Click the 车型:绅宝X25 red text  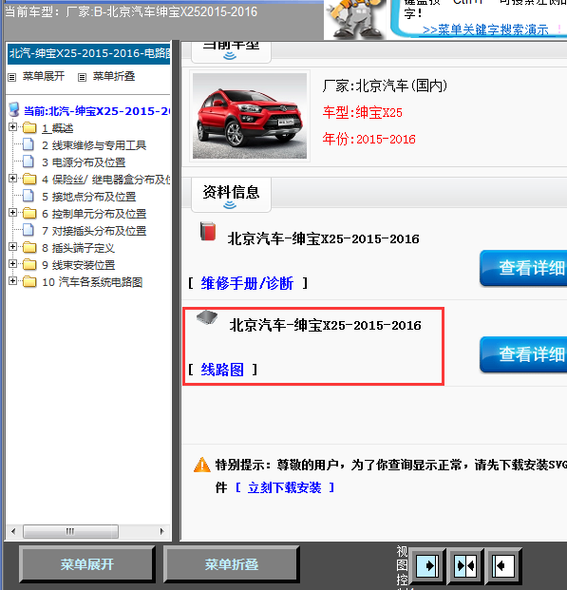coord(362,112)
